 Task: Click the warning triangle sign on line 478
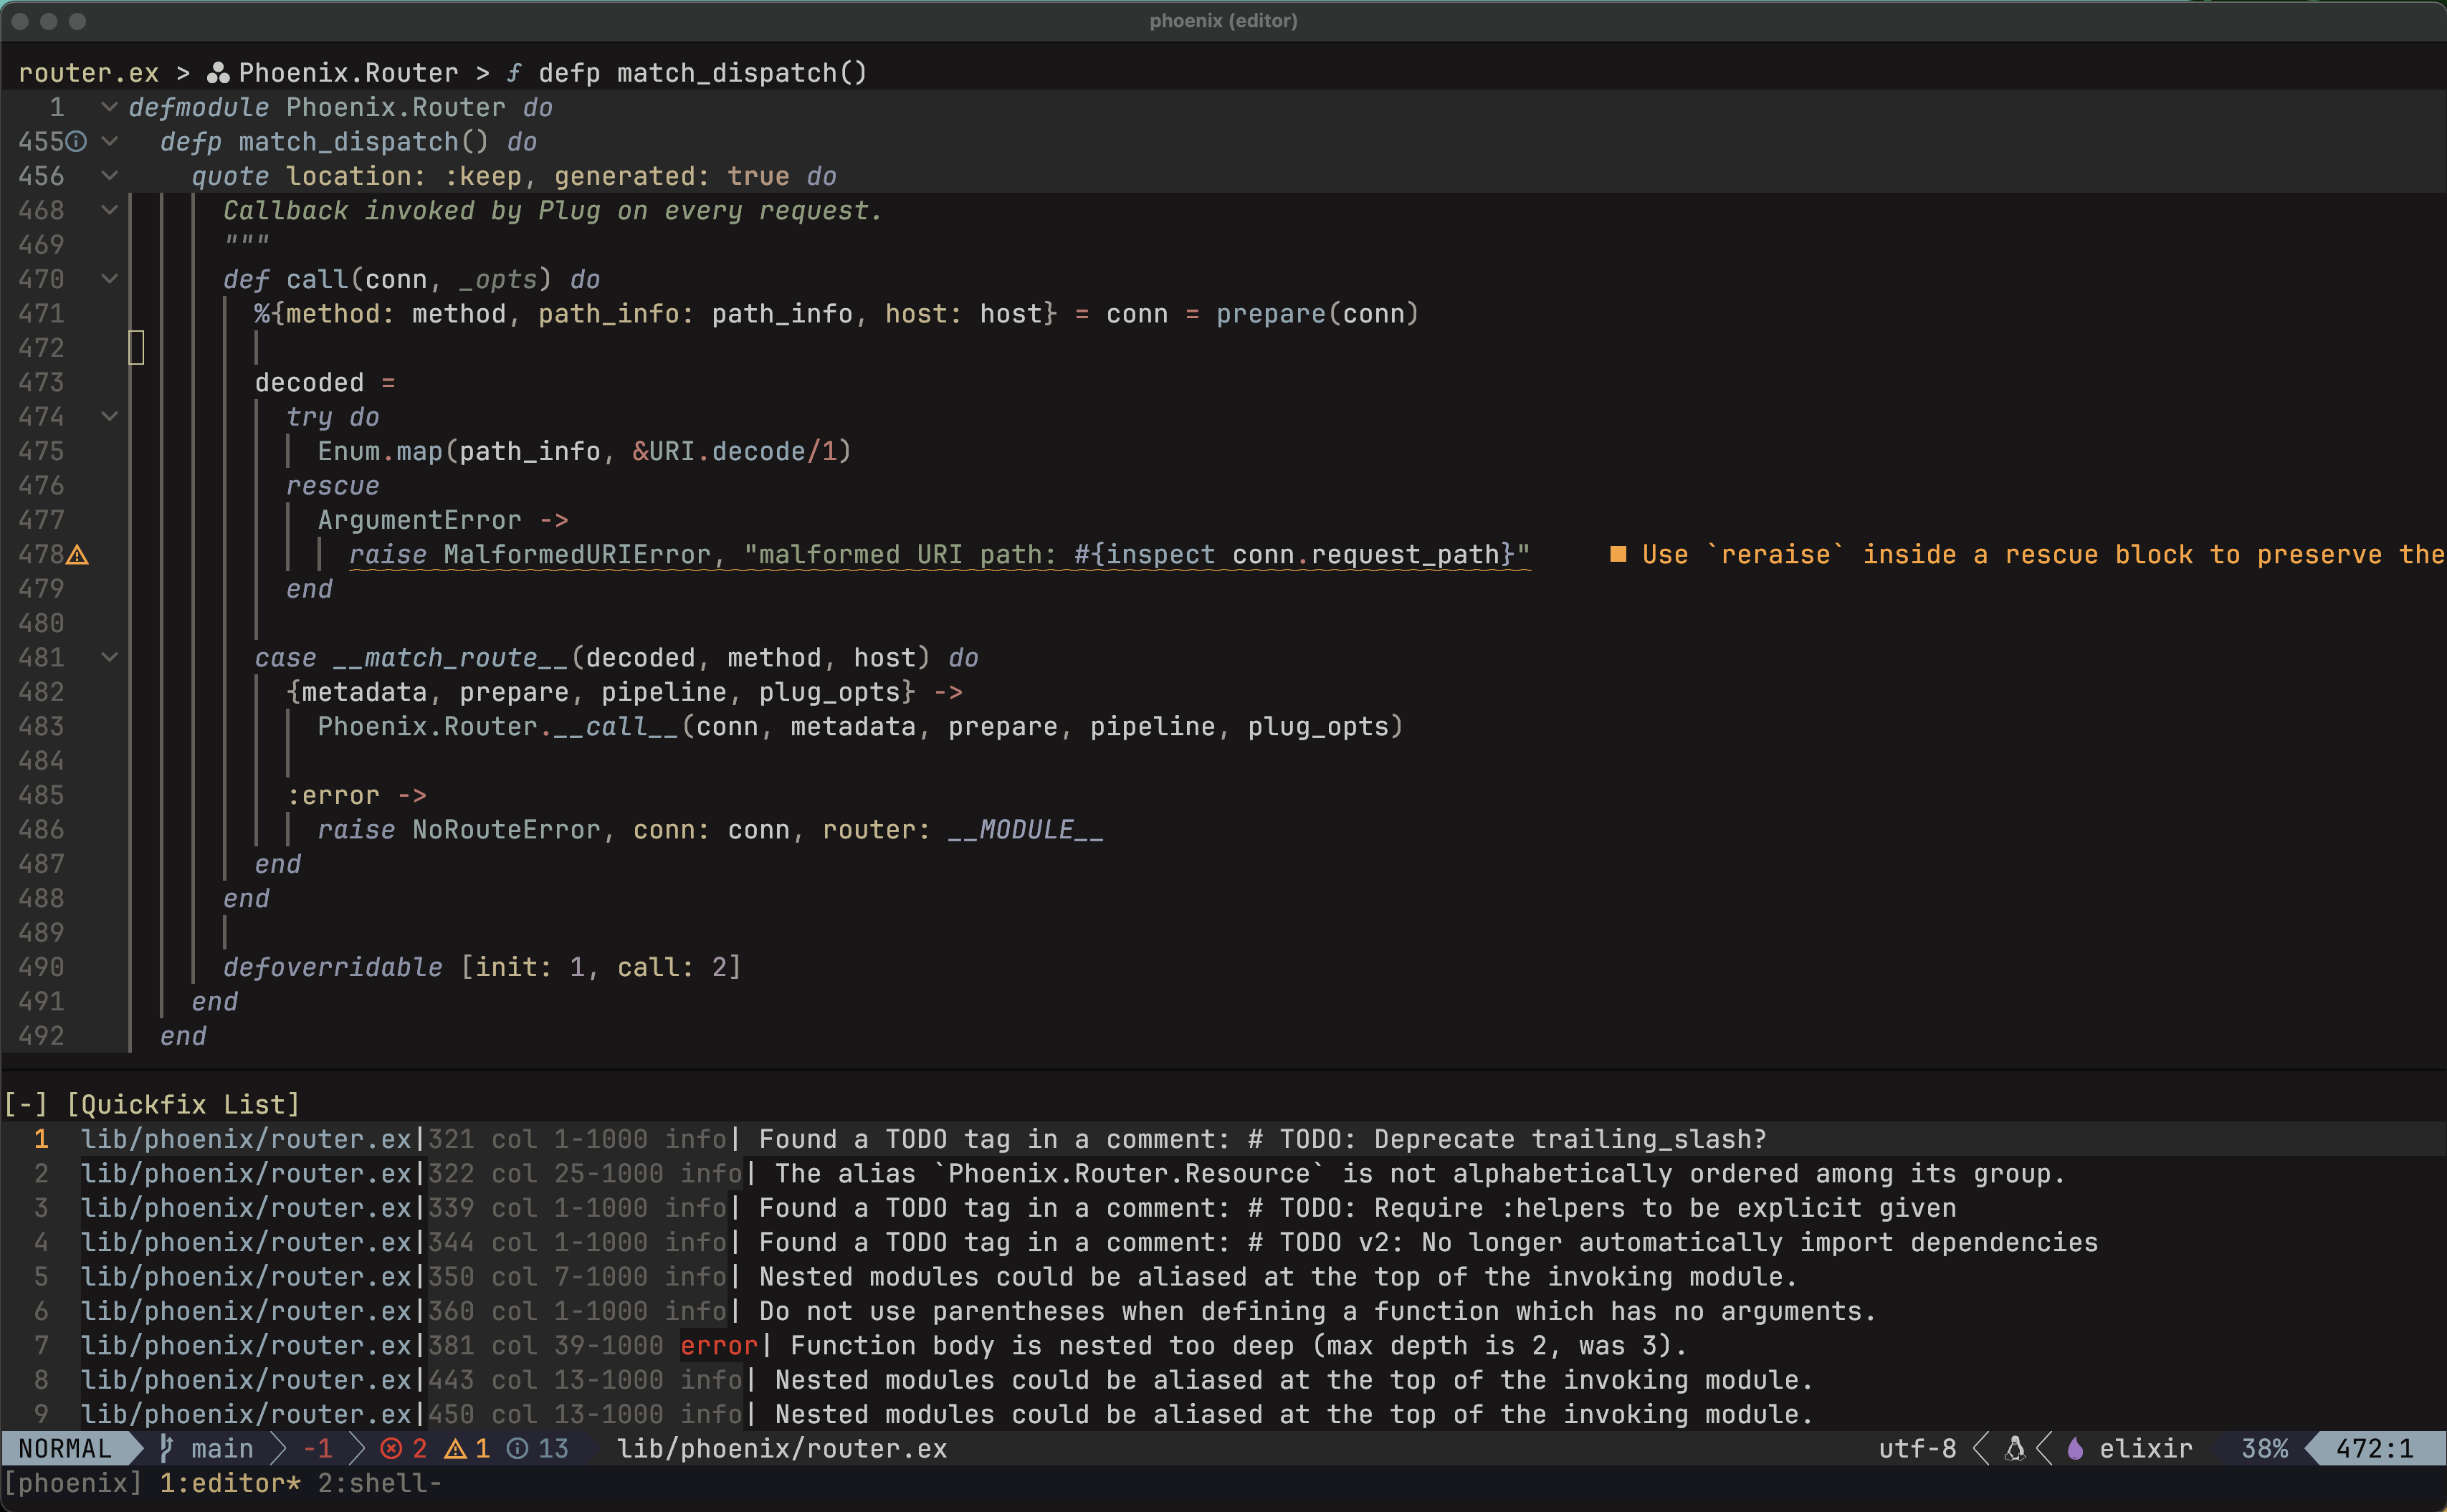(77, 555)
